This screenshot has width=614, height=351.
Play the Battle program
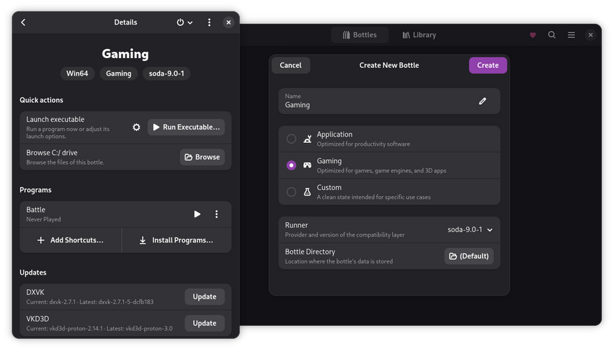click(197, 214)
